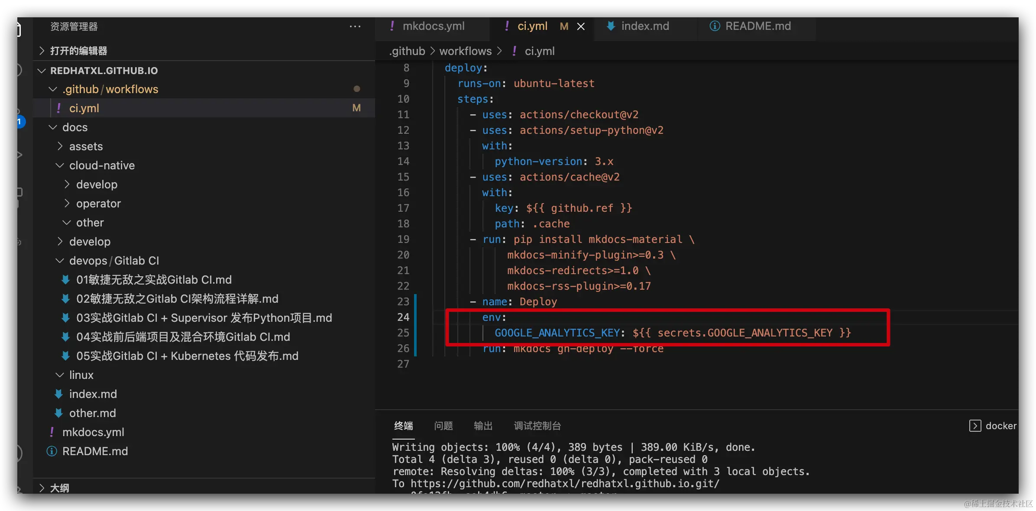This screenshot has height=511, width=1036.
Task: Switch to the mkdocs.yml tab
Action: point(433,26)
